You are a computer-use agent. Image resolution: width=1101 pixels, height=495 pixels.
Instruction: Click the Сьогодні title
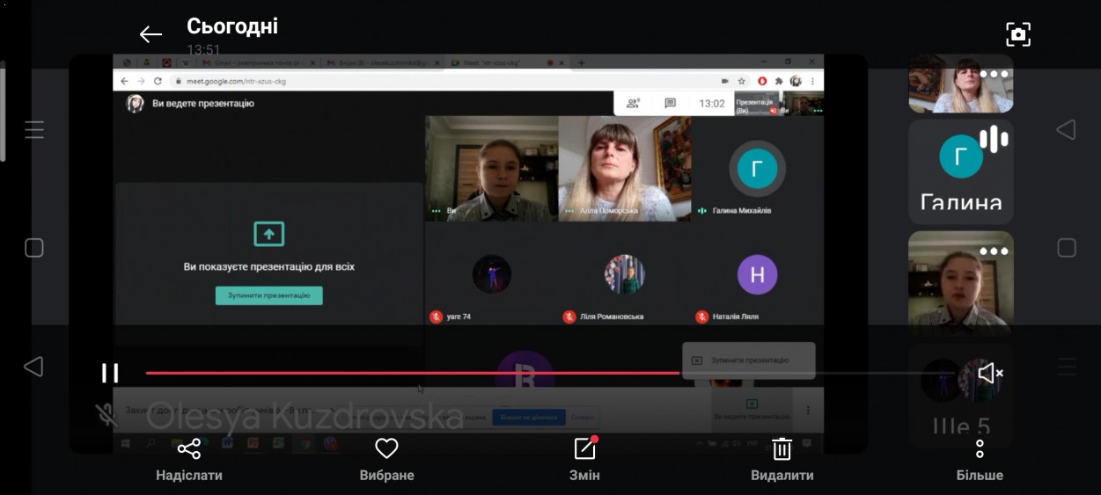(x=232, y=26)
